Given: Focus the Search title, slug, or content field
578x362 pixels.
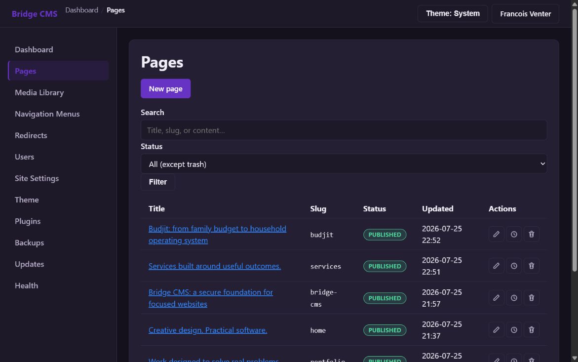Looking at the screenshot, I should (344, 130).
